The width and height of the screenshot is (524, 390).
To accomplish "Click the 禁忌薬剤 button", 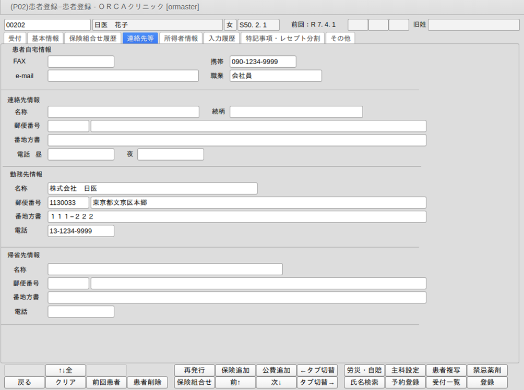I will click(x=487, y=370).
